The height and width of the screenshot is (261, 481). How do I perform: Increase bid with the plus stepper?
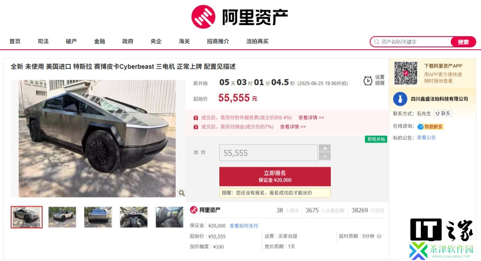click(325, 148)
